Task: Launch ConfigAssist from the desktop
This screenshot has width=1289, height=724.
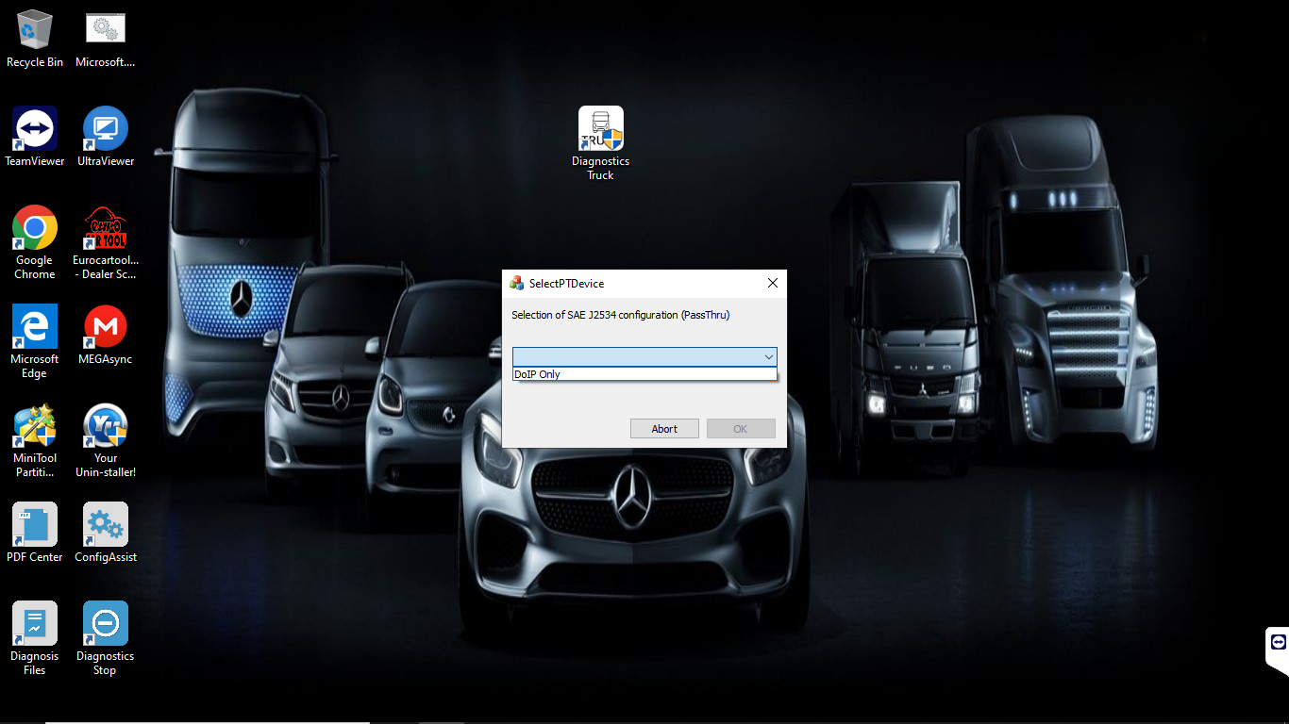Action: [x=106, y=525]
